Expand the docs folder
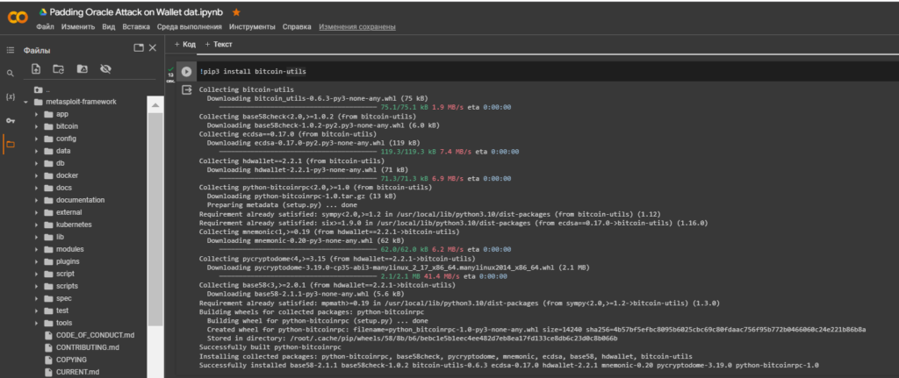899x378 pixels. (x=36, y=188)
